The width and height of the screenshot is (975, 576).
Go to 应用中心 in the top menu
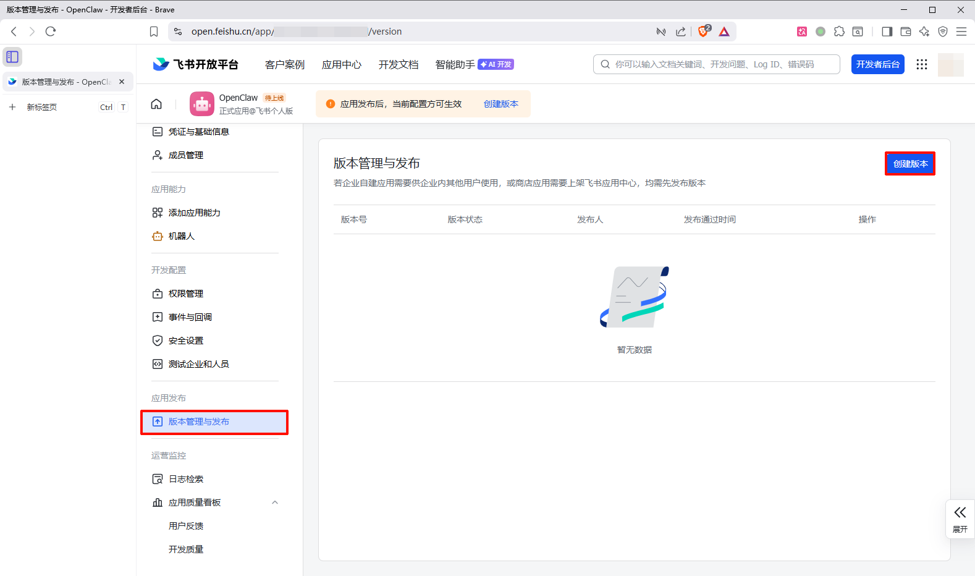[341, 64]
